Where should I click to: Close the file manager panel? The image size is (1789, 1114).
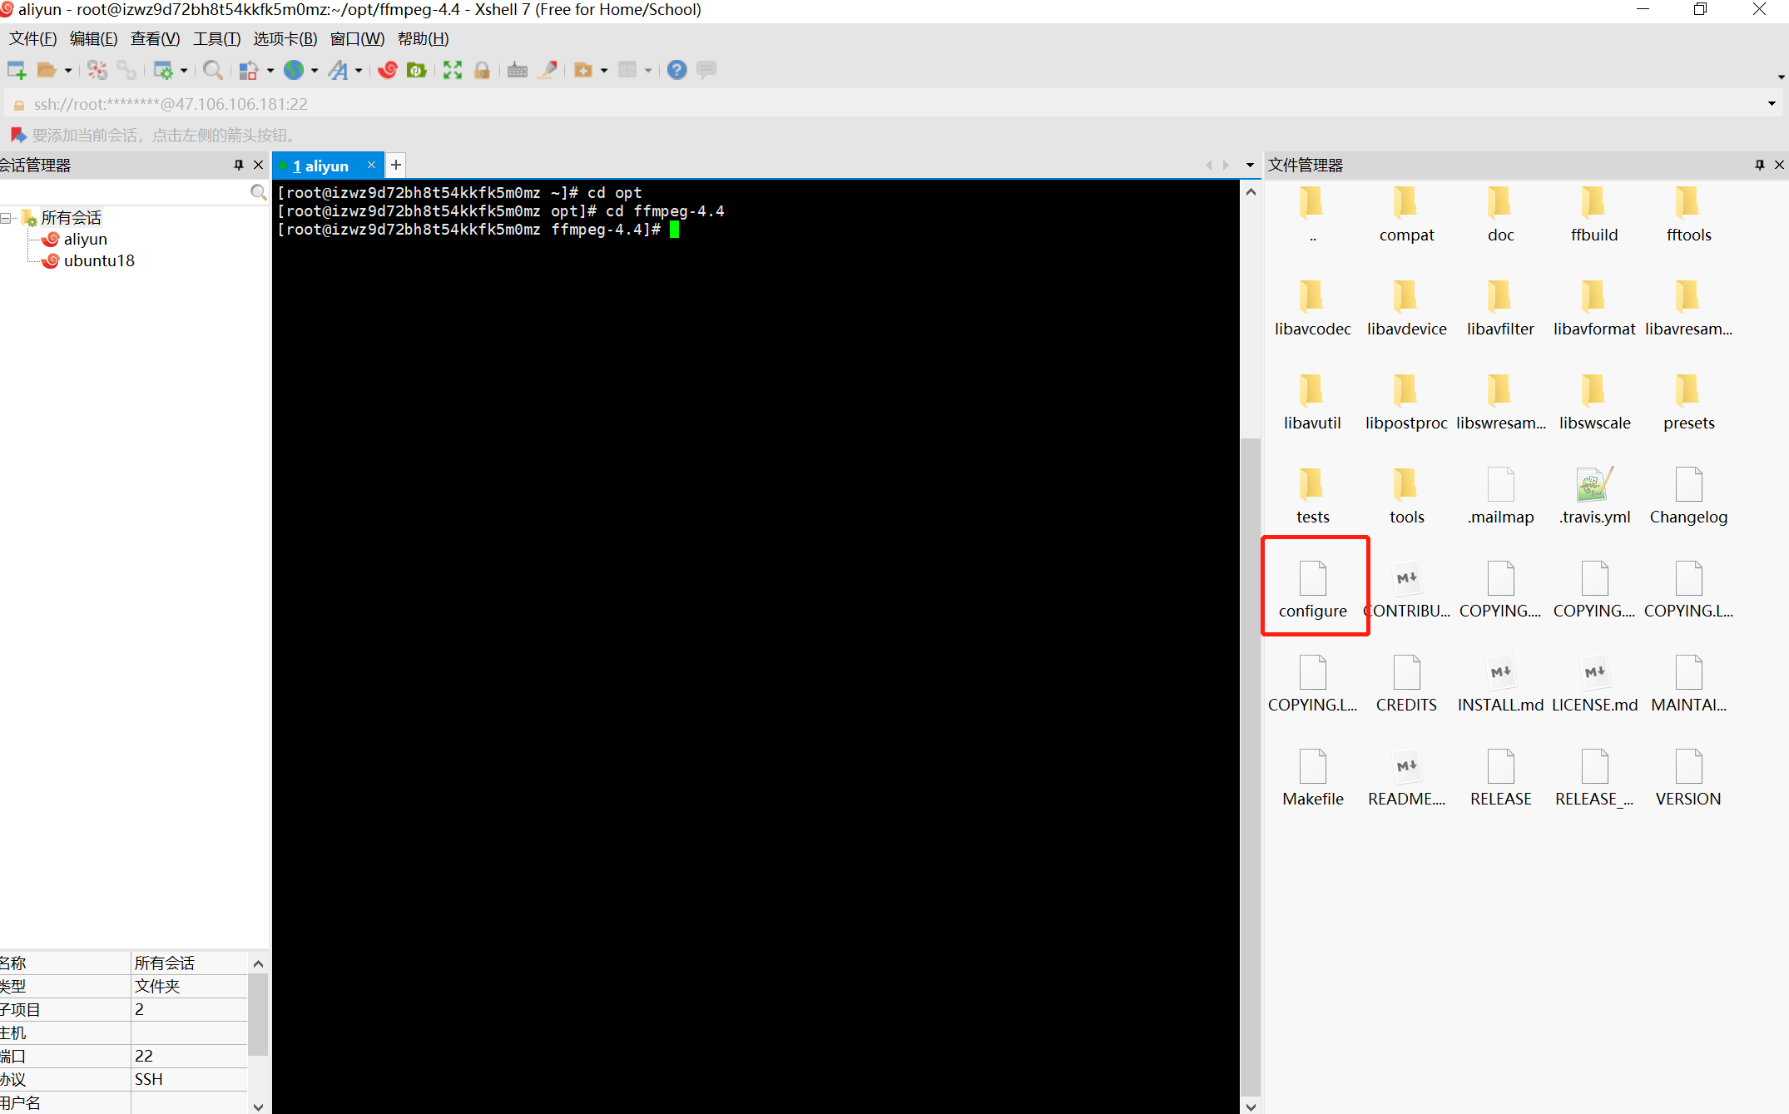click(x=1779, y=165)
